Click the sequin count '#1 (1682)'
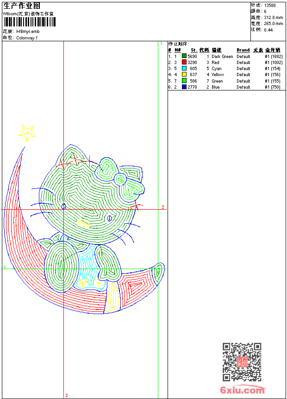The height and width of the screenshot is (399, 287). (x=274, y=57)
